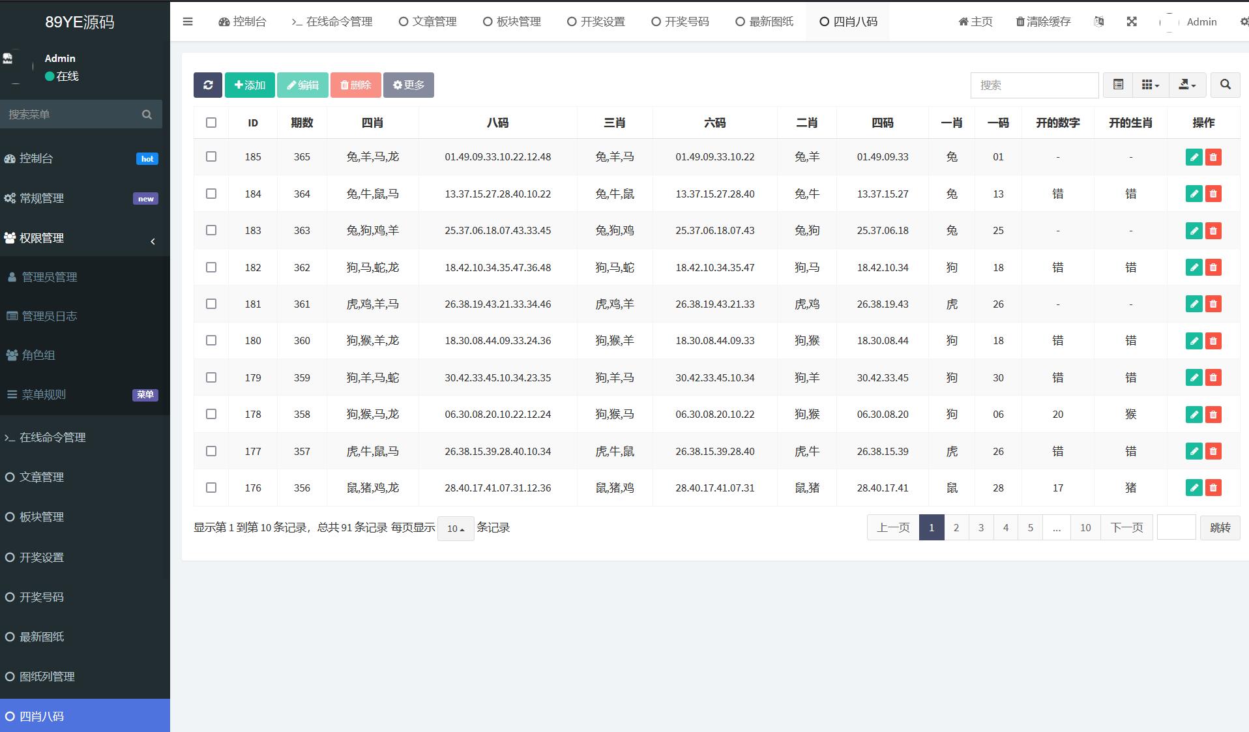
Task: Click 清除缓存 to clear the cache
Action: [x=1042, y=22]
